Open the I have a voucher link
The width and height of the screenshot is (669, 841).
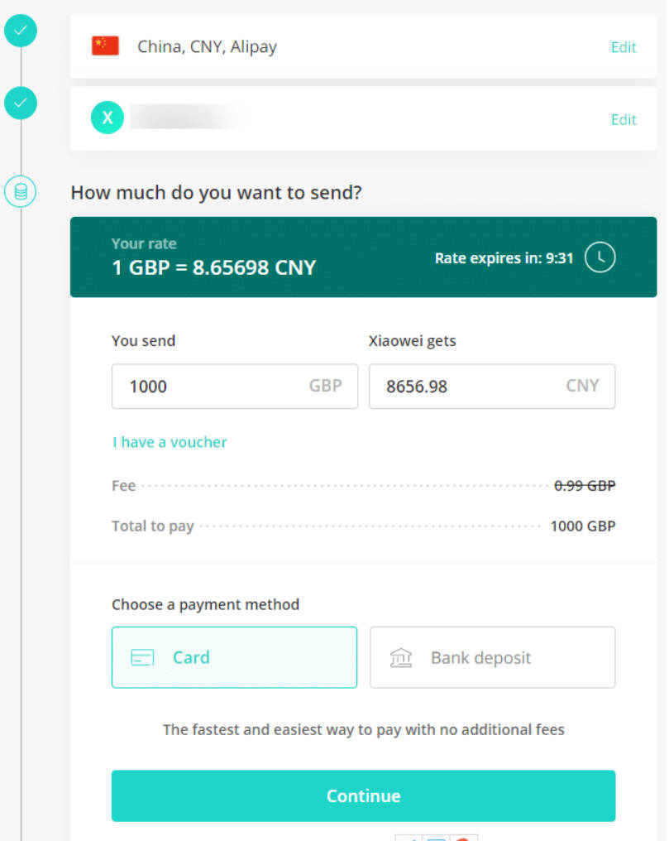coord(170,442)
